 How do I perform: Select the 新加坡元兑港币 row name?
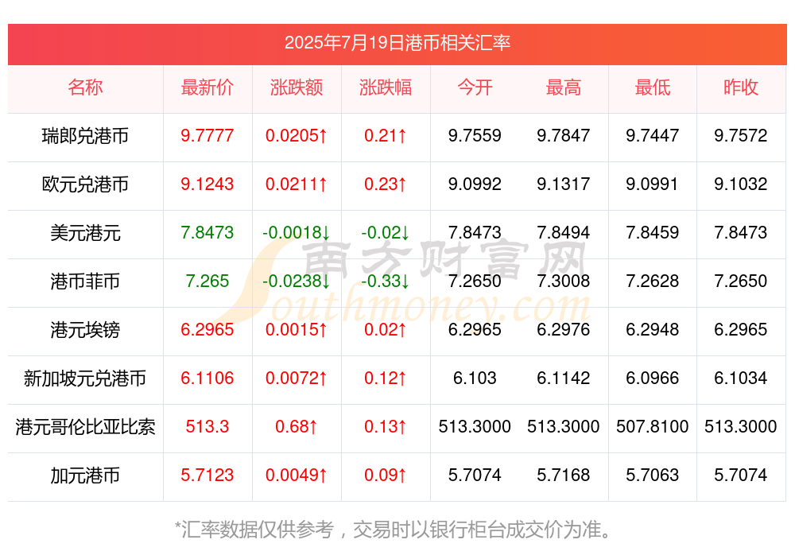coord(85,378)
